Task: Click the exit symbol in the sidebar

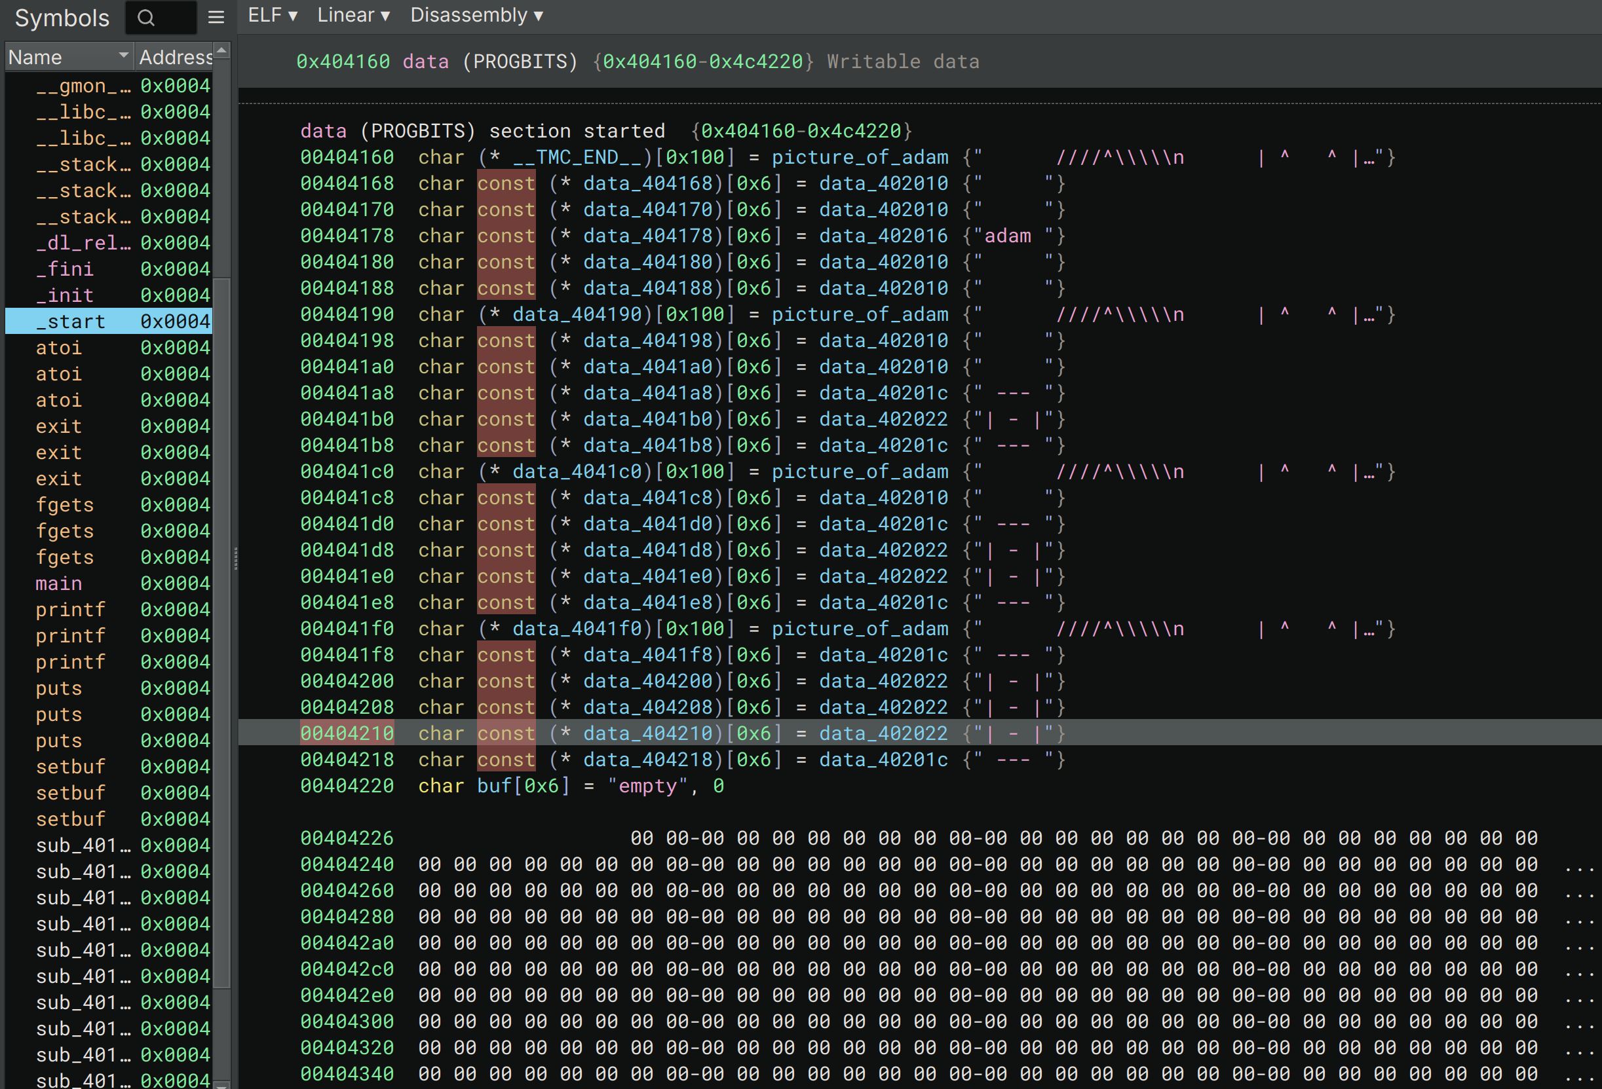Action: (x=58, y=426)
